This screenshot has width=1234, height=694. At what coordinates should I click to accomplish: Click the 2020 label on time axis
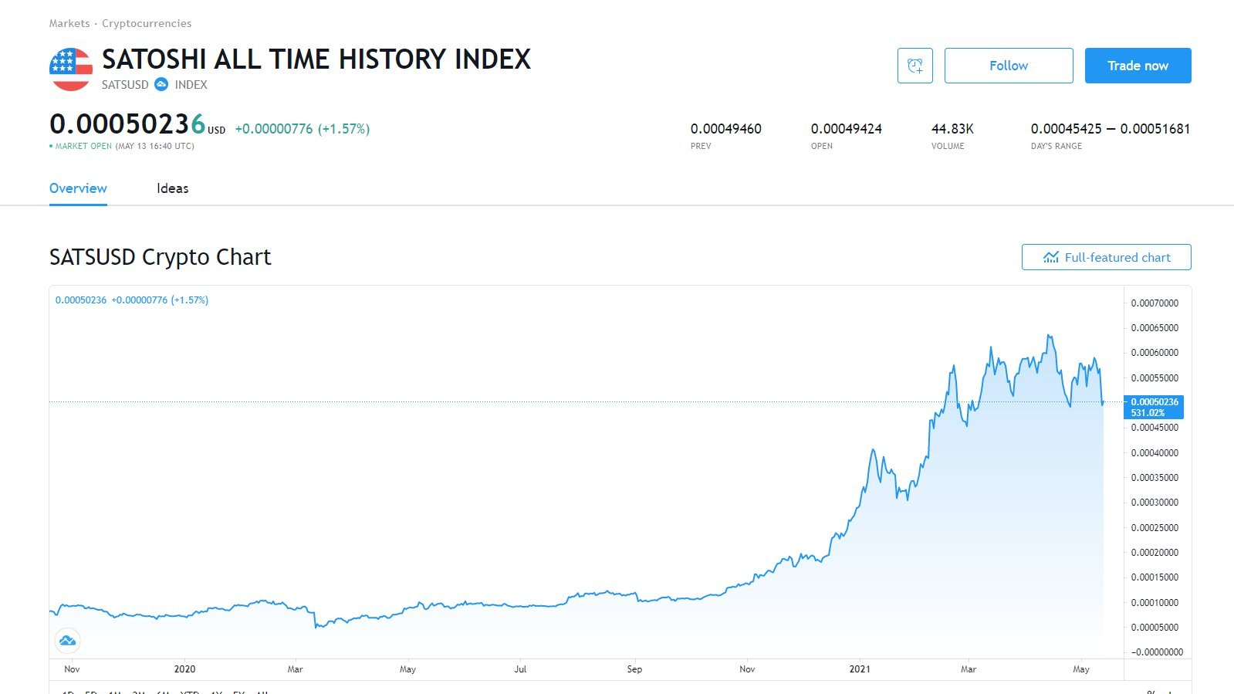[184, 669]
